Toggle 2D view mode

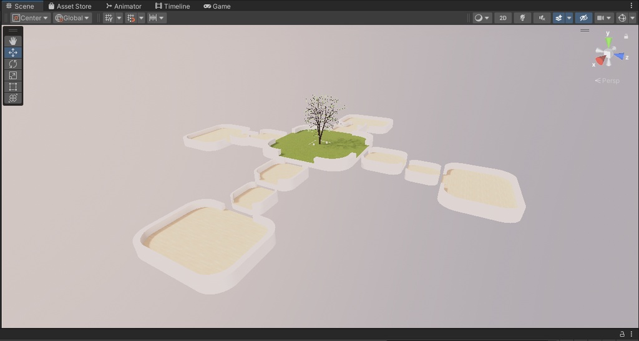(503, 18)
